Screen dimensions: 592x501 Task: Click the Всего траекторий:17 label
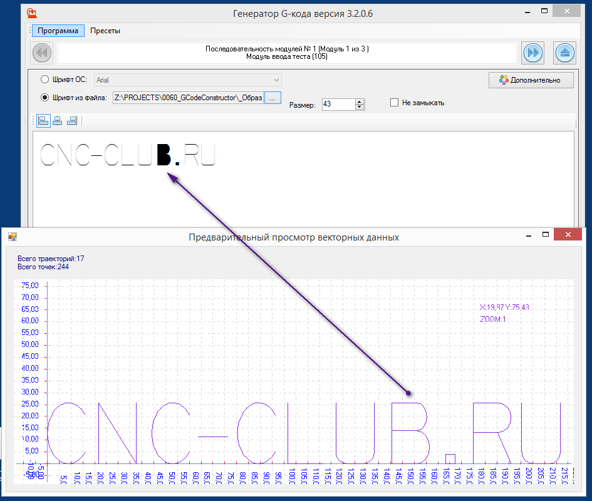(51, 259)
